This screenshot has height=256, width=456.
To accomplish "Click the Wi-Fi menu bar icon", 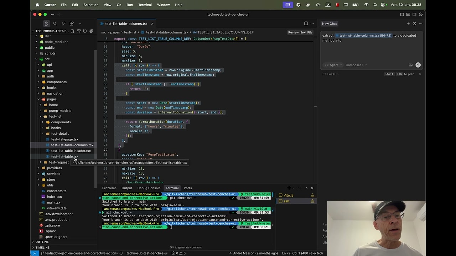I will [366, 5].
